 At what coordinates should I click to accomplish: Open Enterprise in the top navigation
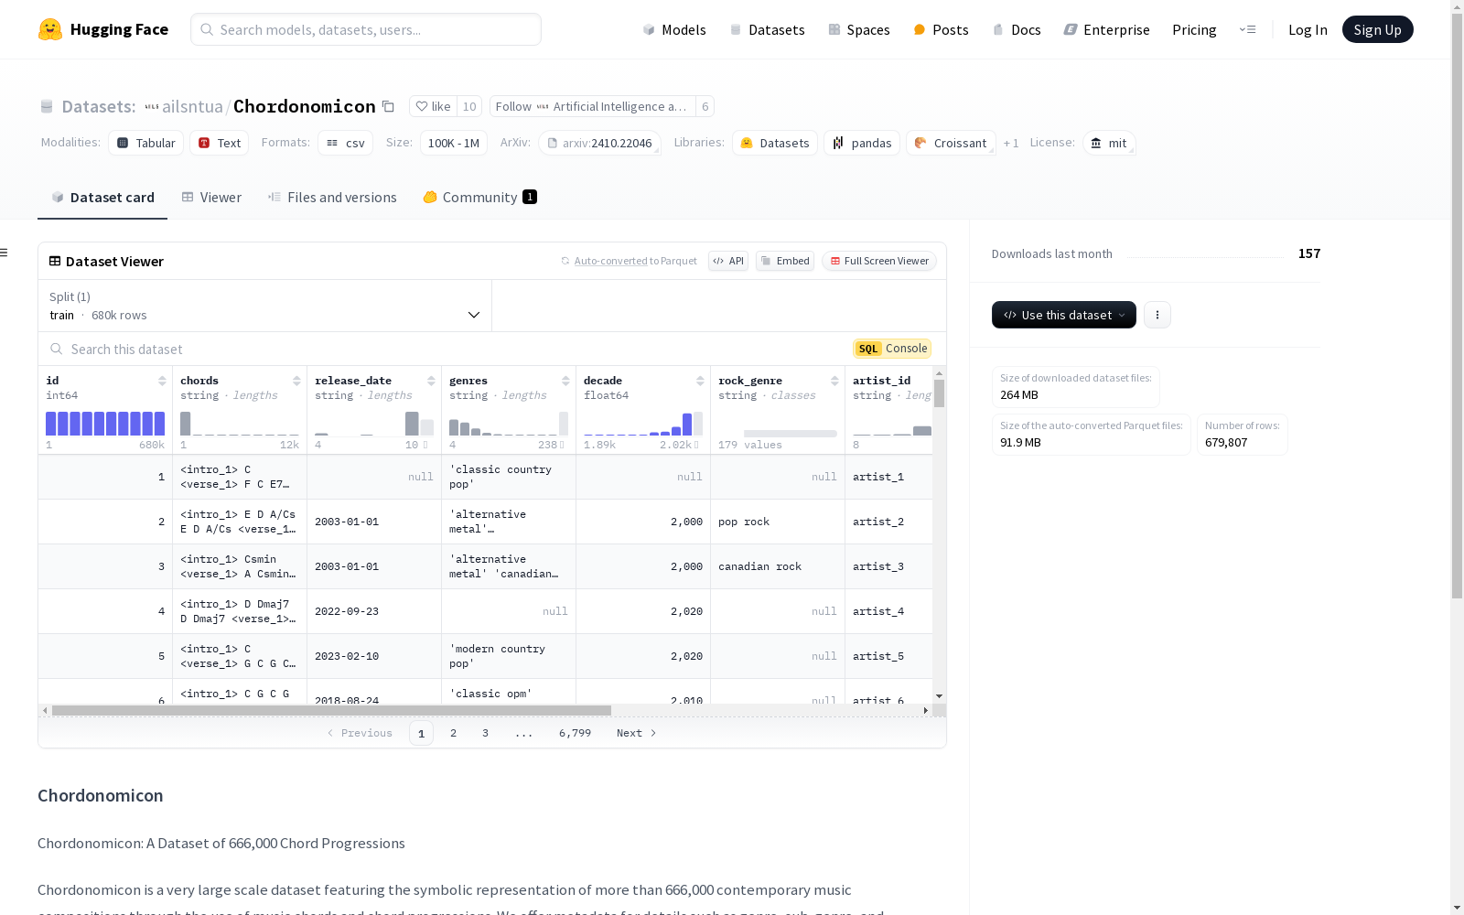tap(1106, 29)
